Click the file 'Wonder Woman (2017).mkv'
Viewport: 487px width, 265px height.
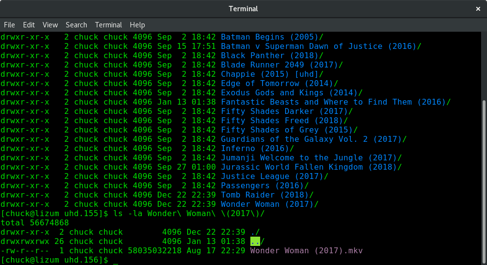click(307, 251)
